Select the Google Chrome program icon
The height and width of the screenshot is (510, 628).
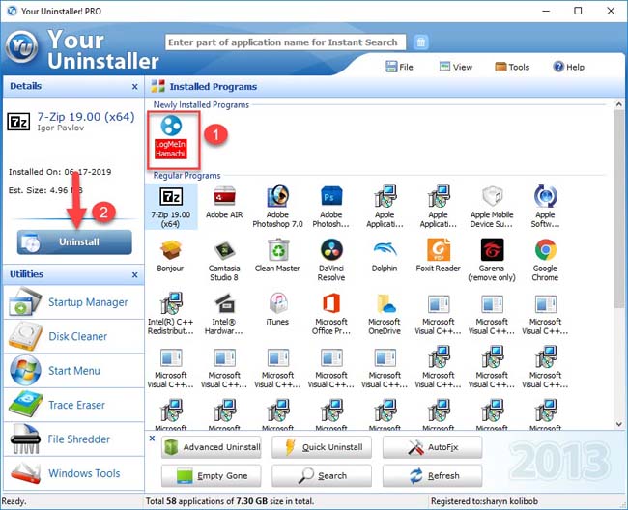click(x=545, y=260)
